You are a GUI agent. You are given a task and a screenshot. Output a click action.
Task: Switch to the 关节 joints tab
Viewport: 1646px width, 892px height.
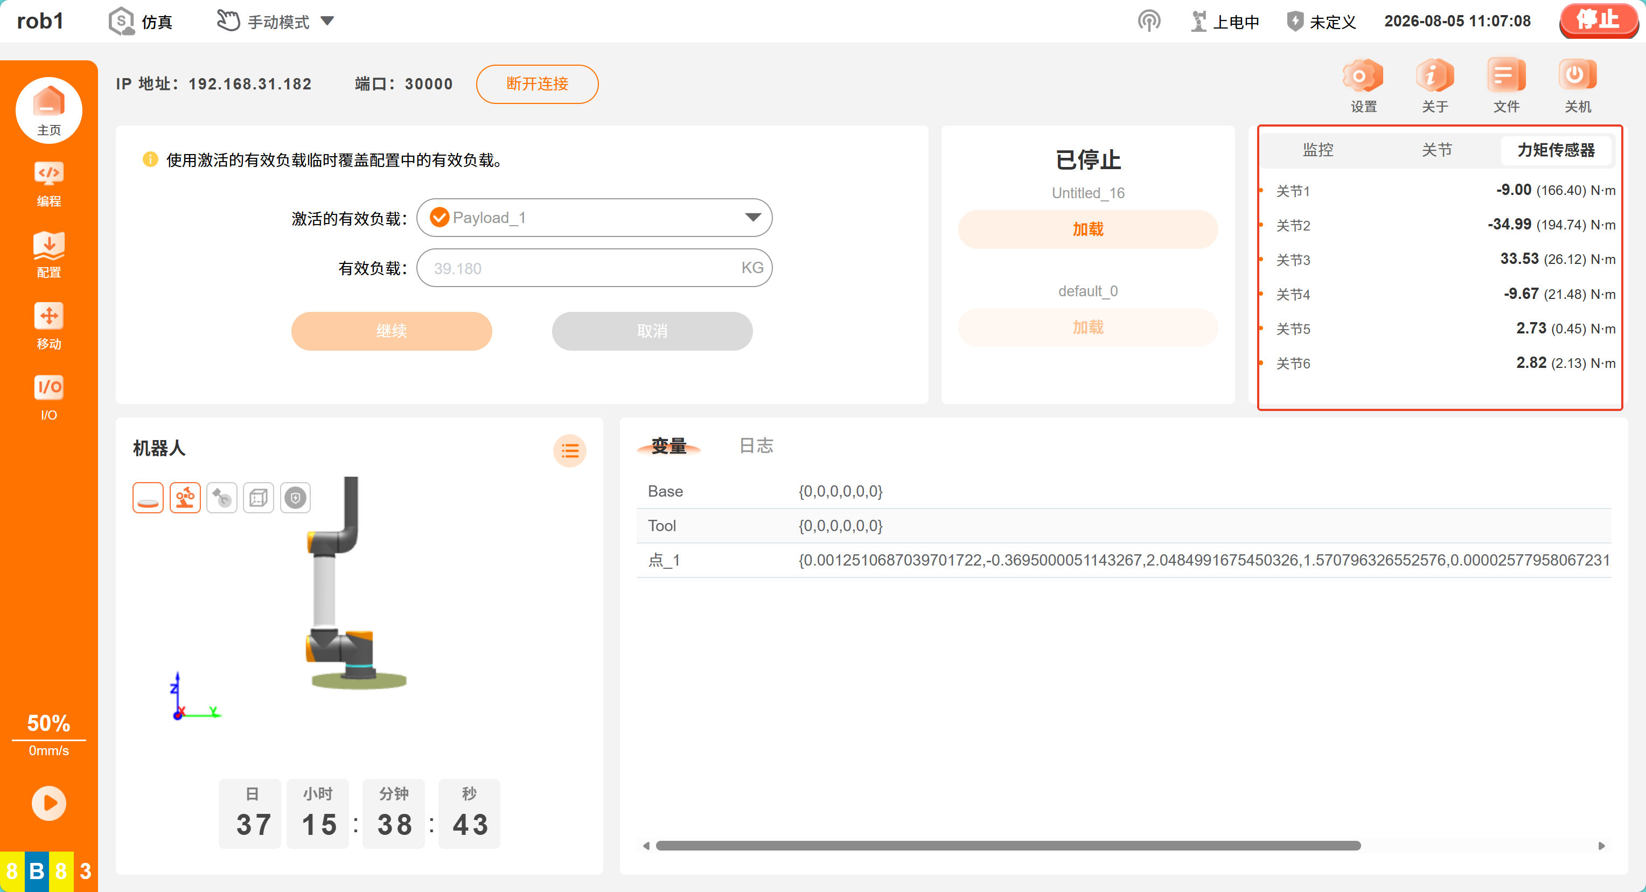(1437, 150)
